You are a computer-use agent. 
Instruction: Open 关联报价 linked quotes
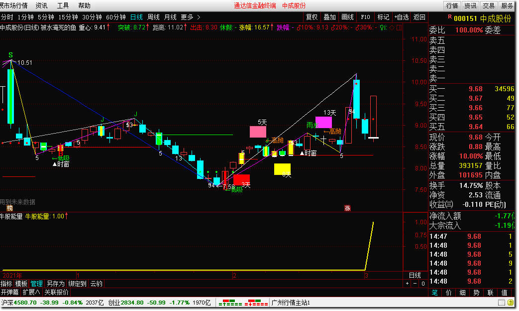coord(56,293)
